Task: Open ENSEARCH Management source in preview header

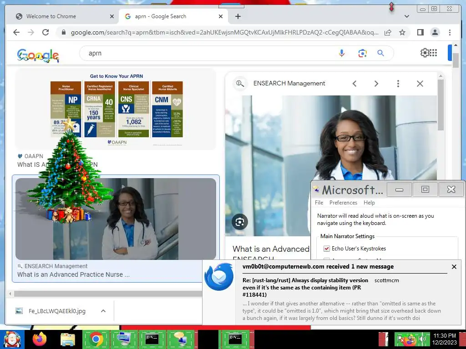Action: point(289,84)
